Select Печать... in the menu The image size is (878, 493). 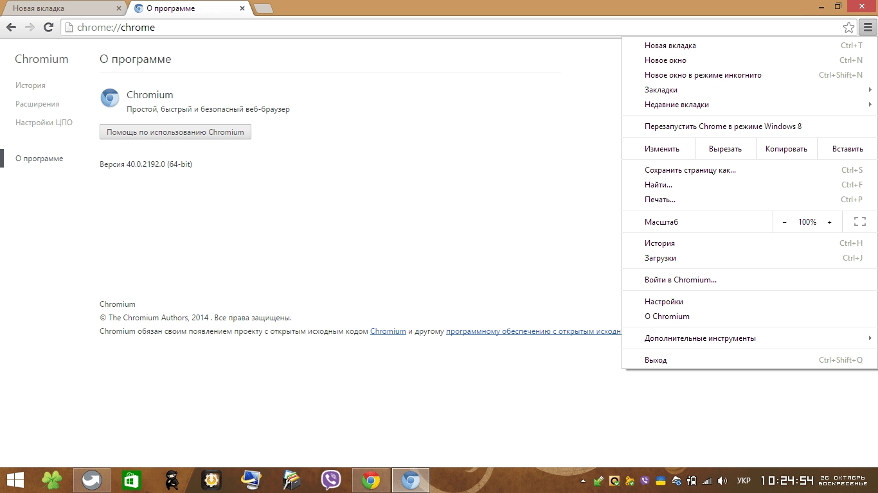749,200
